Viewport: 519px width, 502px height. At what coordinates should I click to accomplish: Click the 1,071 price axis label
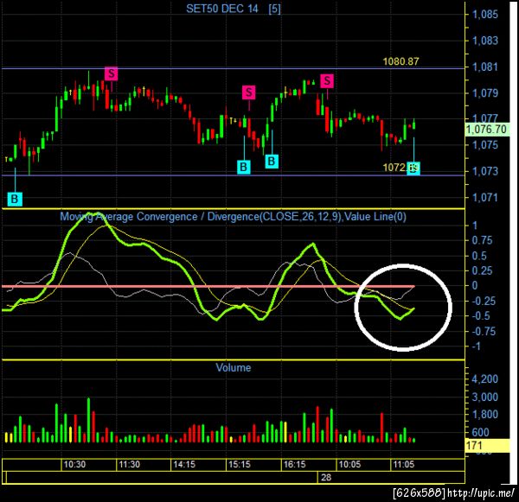(485, 198)
